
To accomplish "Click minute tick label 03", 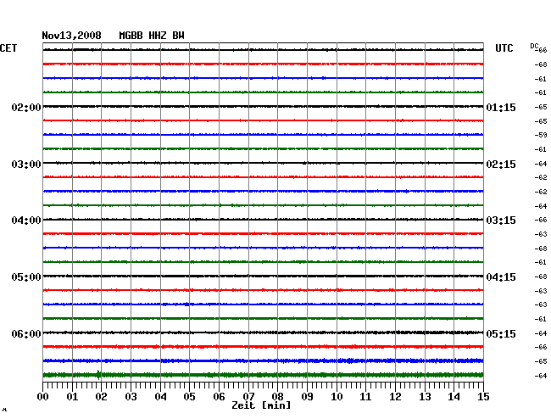I will click(x=131, y=396).
